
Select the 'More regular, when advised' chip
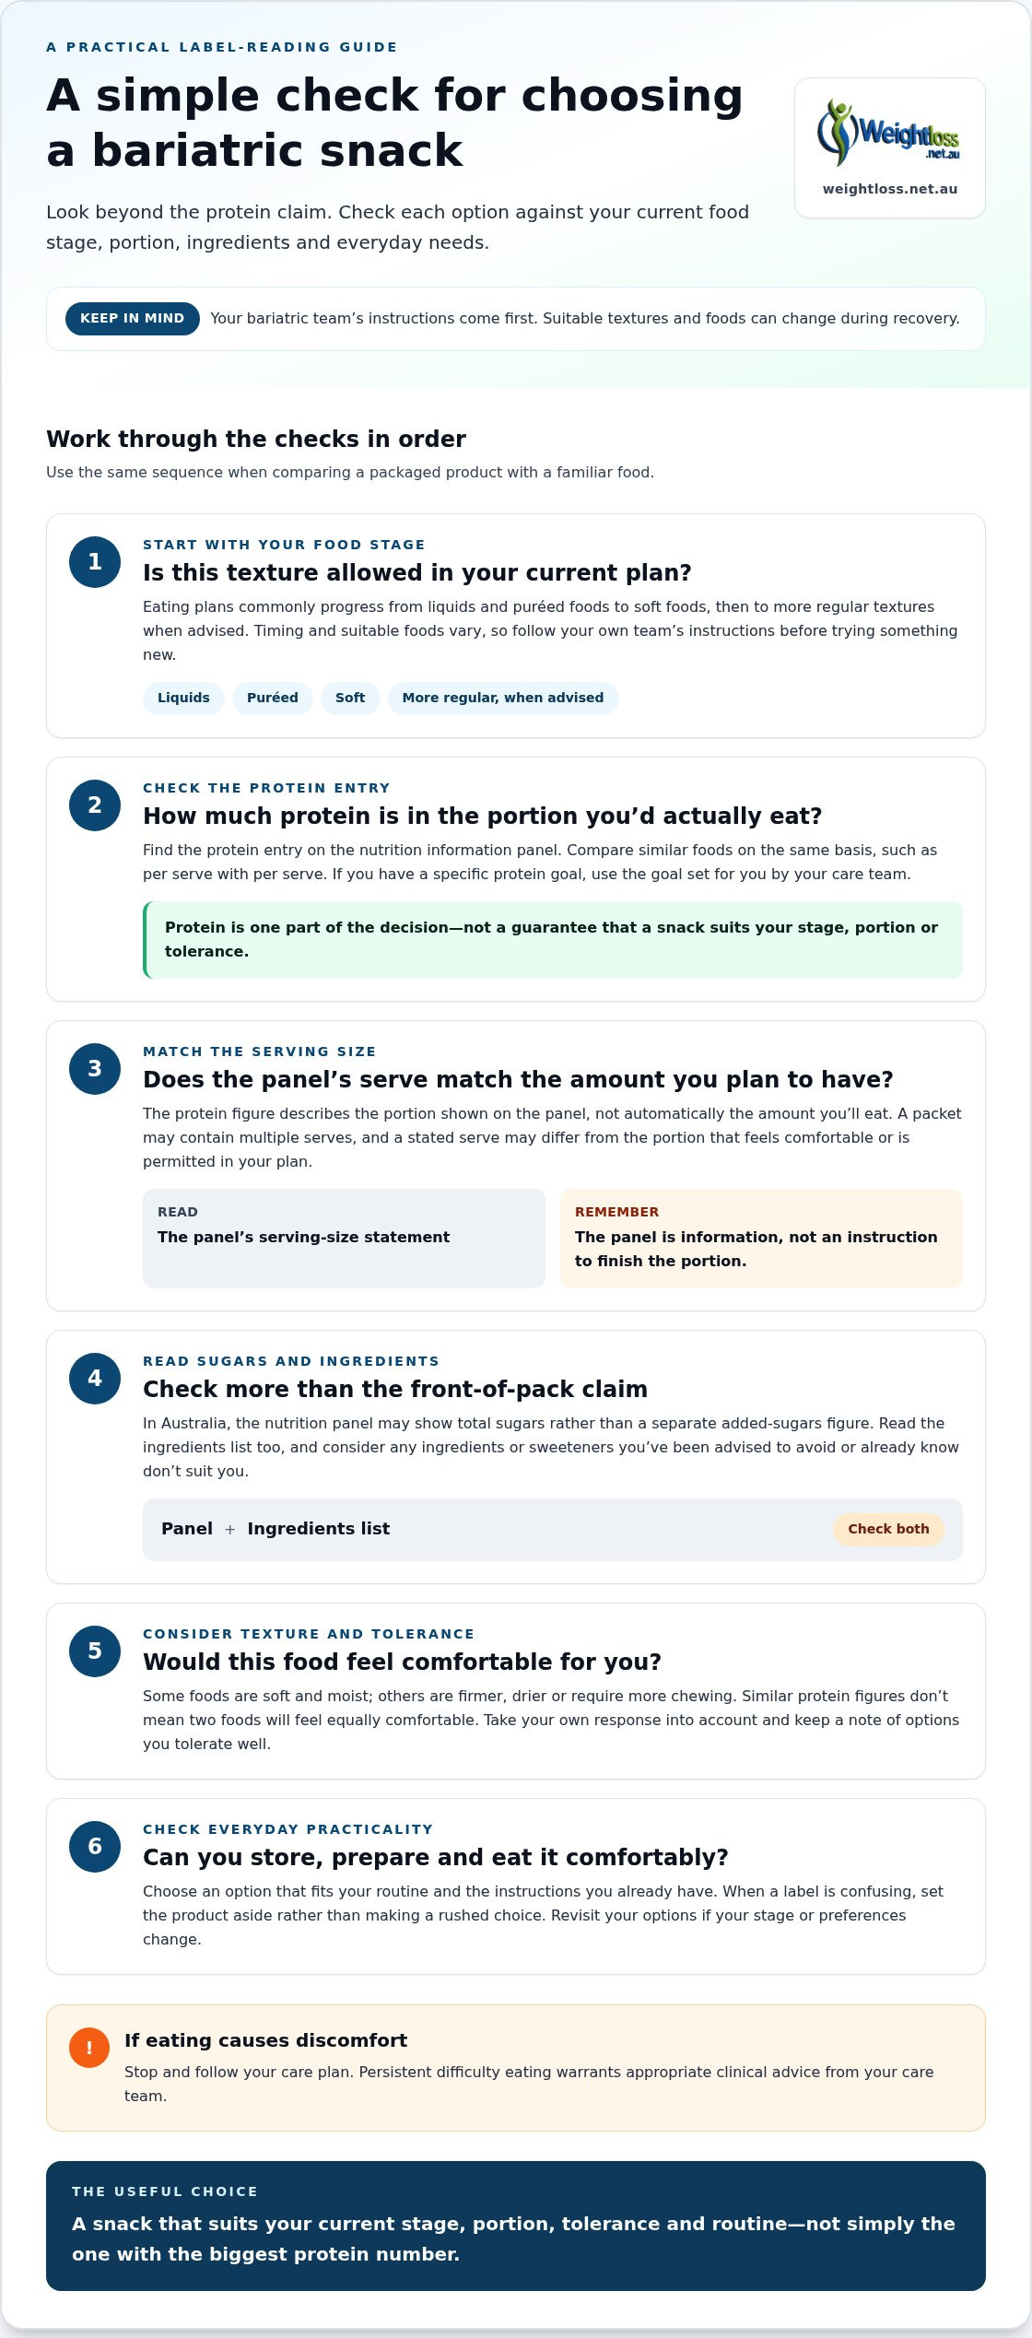[x=503, y=698]
